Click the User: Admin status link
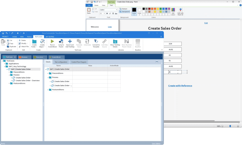 tap(156, 143)
